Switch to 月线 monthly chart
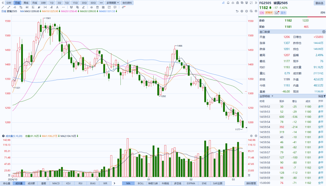 (34, 3)
